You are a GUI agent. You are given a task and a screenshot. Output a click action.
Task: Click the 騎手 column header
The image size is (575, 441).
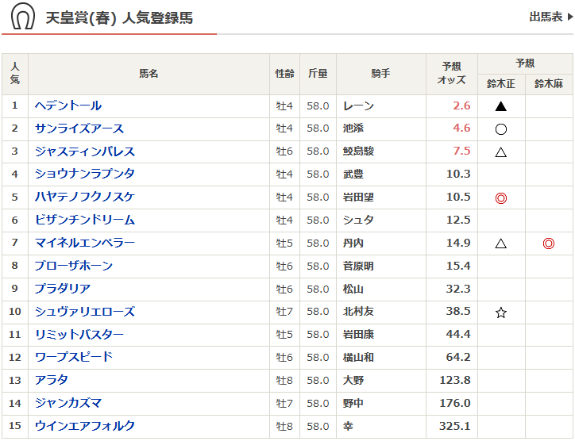point(380,74)
